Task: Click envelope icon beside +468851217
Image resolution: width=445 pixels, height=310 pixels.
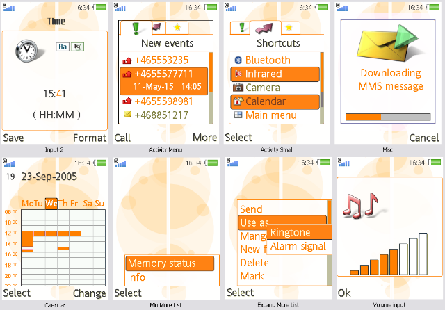Action: click(127, 114)
